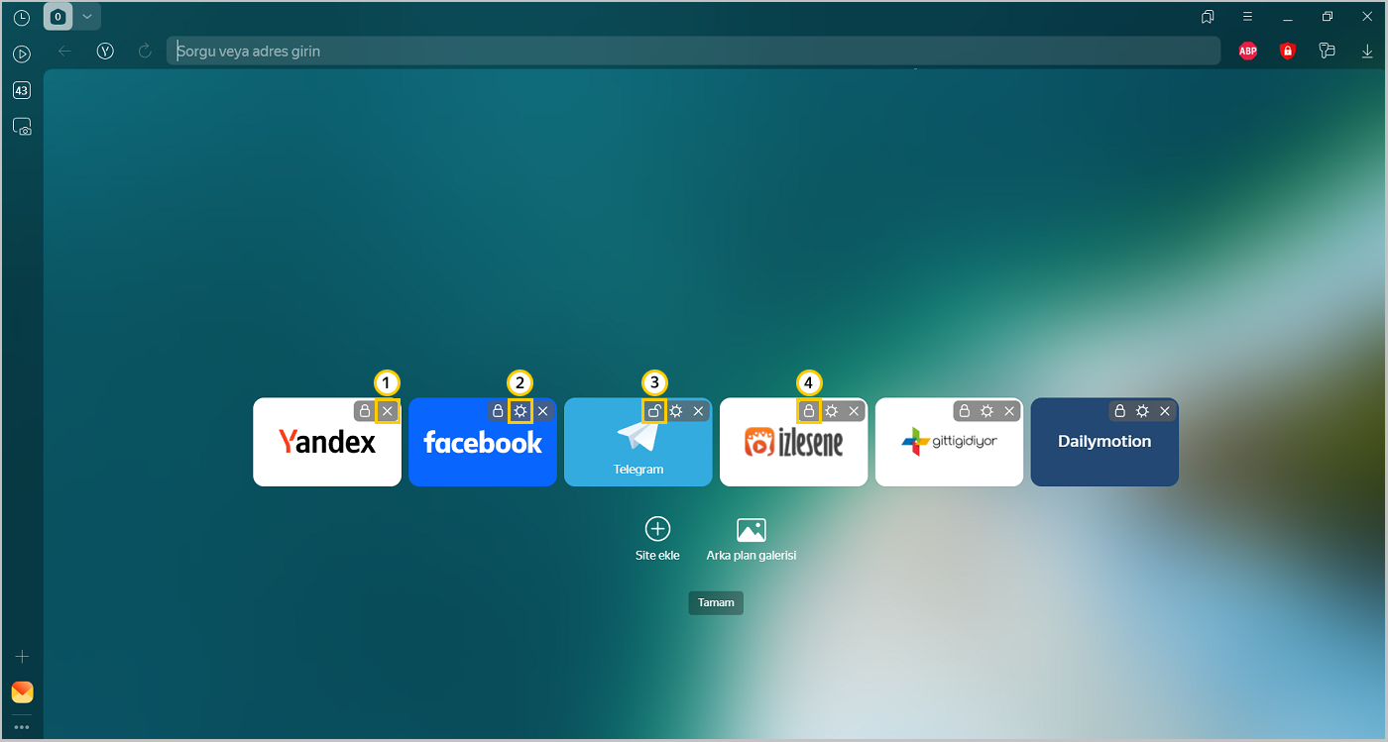Open the red protection shield extension
The image size is (1388, 742).
[1287, 52]
